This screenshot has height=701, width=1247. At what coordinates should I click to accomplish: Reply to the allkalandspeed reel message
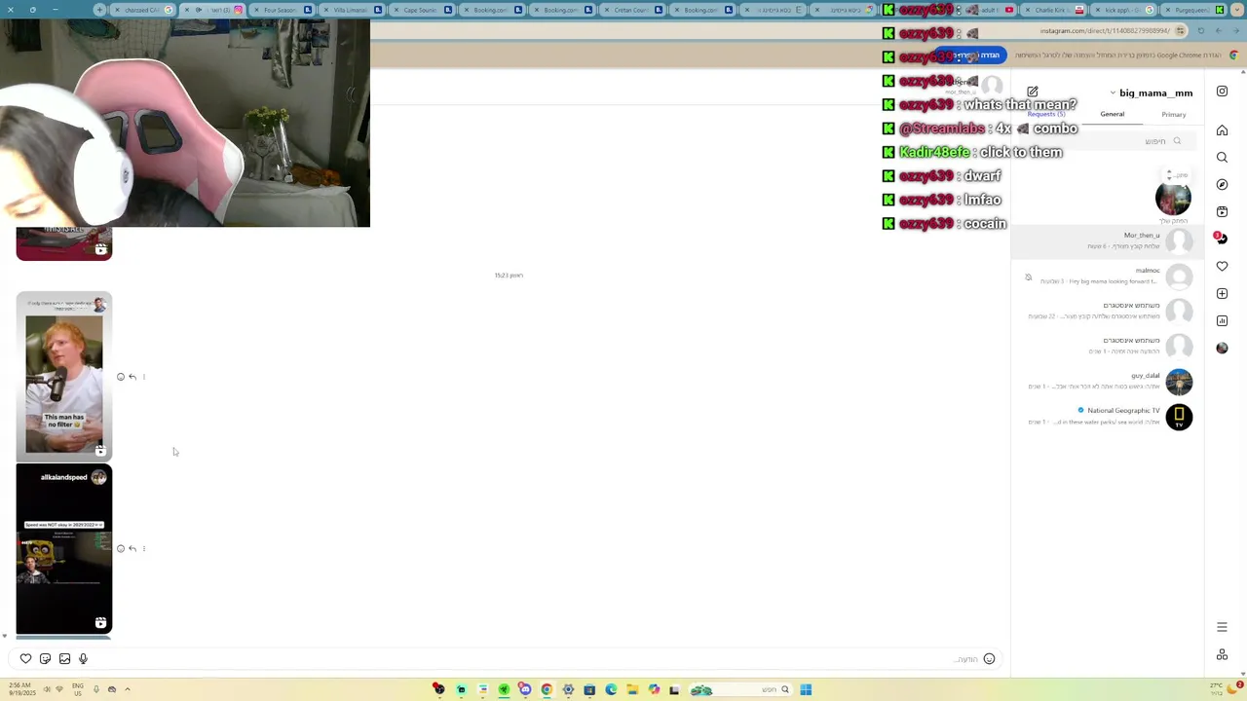132,549
